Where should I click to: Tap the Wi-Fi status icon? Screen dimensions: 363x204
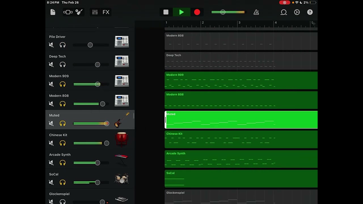tap(297, 3)
